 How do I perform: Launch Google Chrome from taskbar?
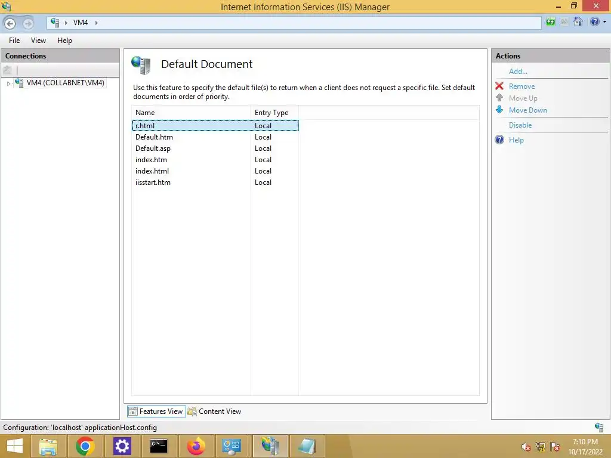coord(85,446)
